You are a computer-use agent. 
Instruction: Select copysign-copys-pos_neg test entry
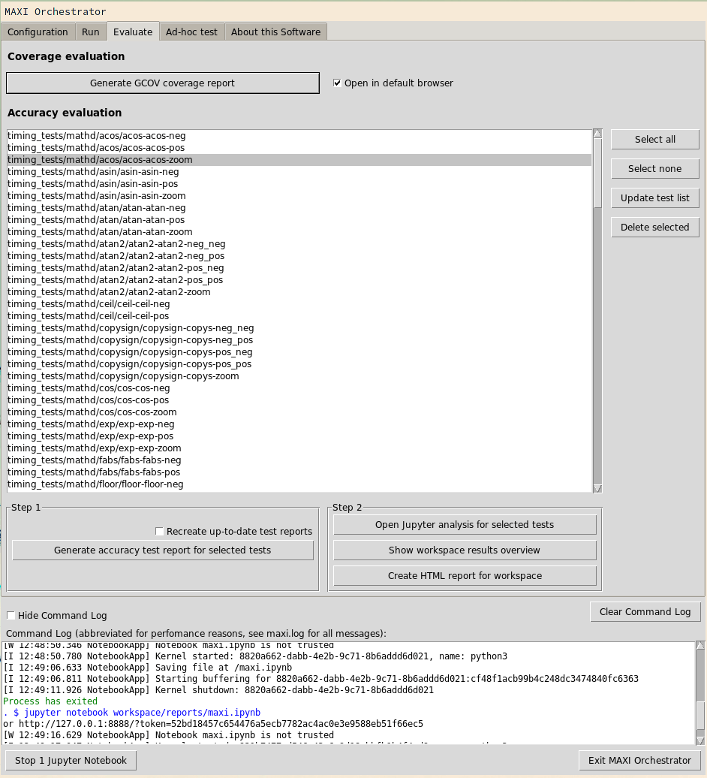(x=299, y=352)
